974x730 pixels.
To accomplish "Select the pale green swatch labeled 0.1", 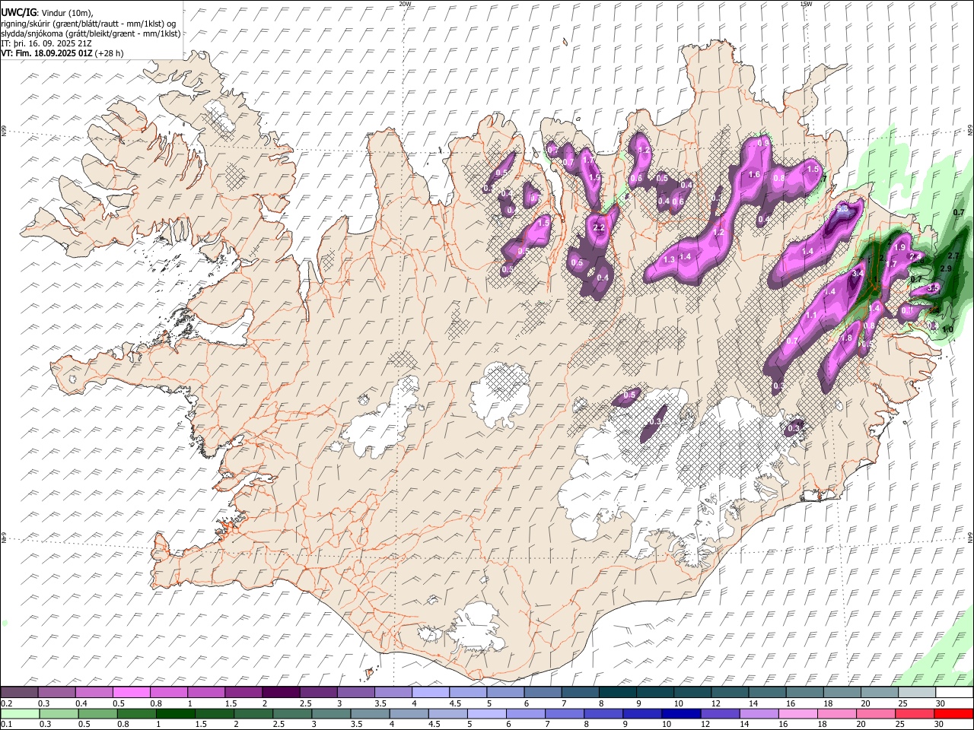I will (20, 714).
